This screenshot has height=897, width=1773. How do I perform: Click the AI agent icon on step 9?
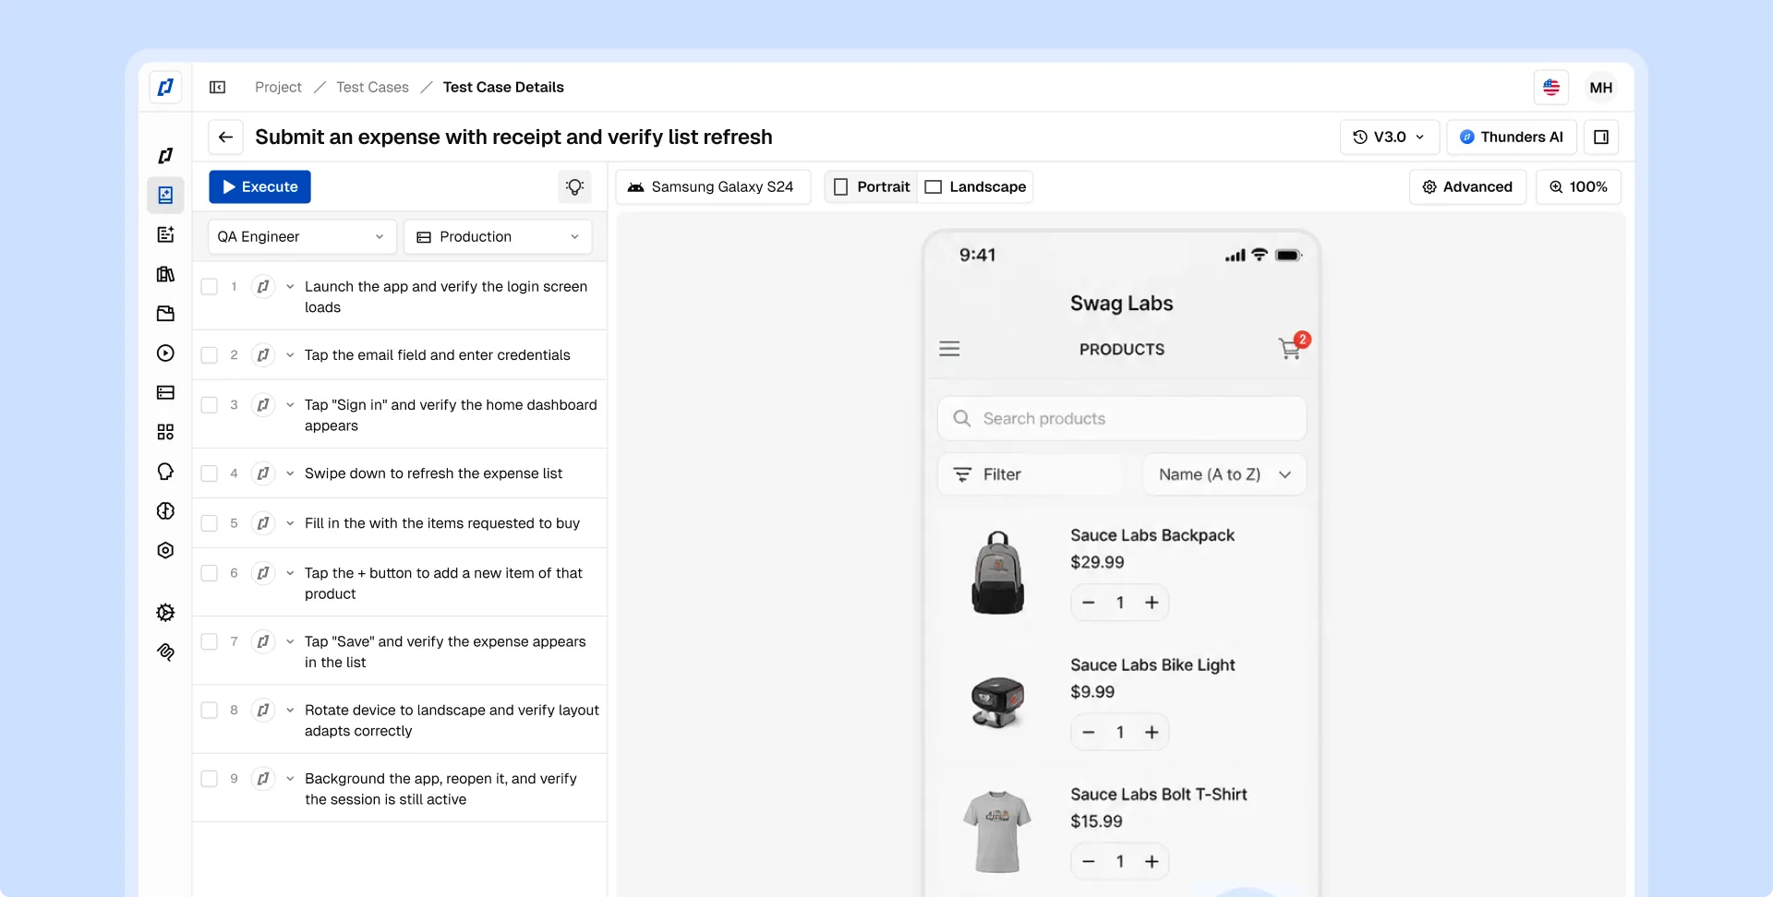263,779
